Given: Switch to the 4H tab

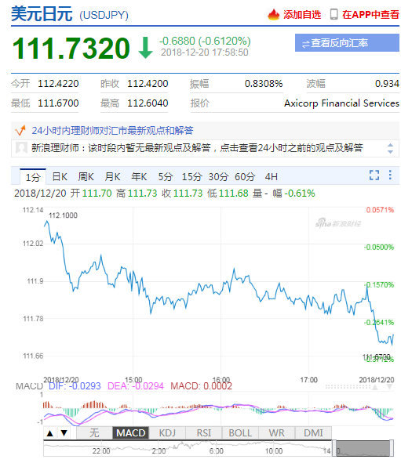Looking at the screenshot, I should [272, 177].
